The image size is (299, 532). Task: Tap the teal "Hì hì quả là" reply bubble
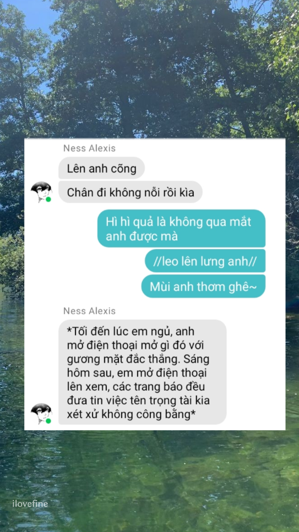(181, 229)
